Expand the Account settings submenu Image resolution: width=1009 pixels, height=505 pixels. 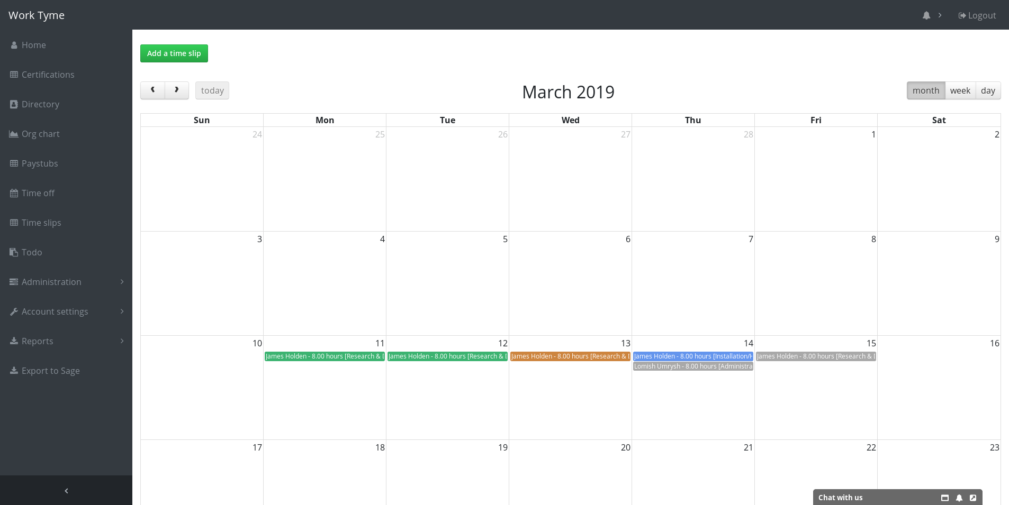coord(55,311)
